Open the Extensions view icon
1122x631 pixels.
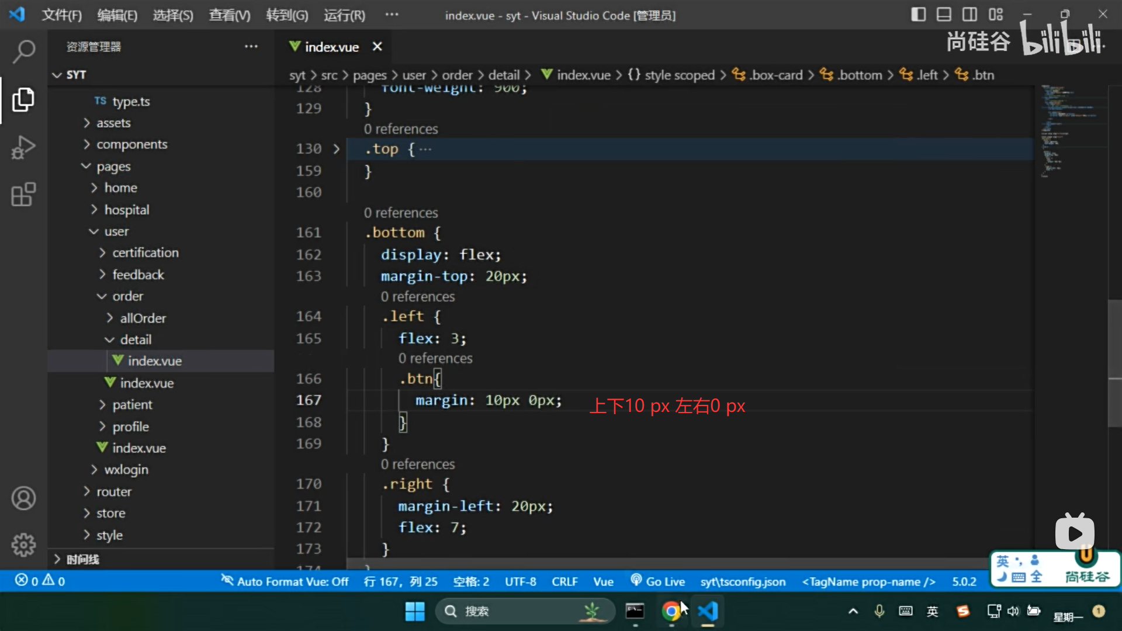23,195
